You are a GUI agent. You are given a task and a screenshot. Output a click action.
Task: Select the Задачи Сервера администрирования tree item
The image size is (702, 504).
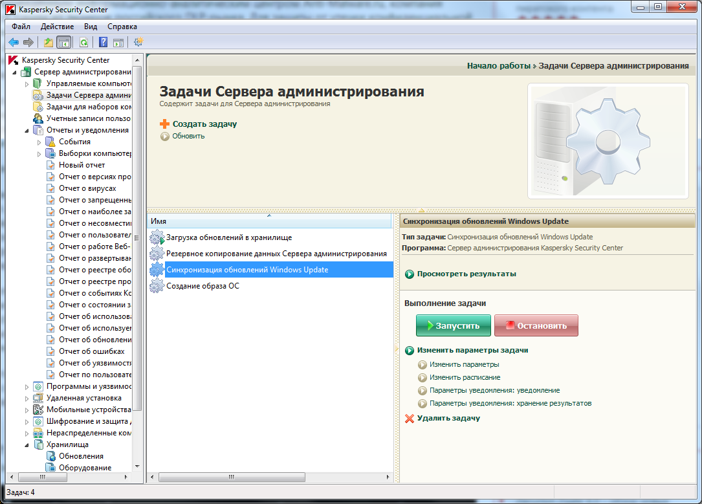click(x=89, y=95)
